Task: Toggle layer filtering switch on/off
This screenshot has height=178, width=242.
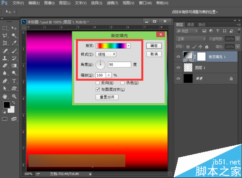Action: point(239,31)
